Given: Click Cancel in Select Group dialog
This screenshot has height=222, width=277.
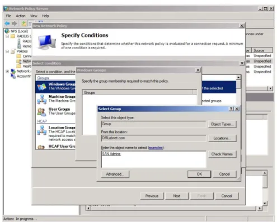Looking at the screenshot, I should coord(224,174).
